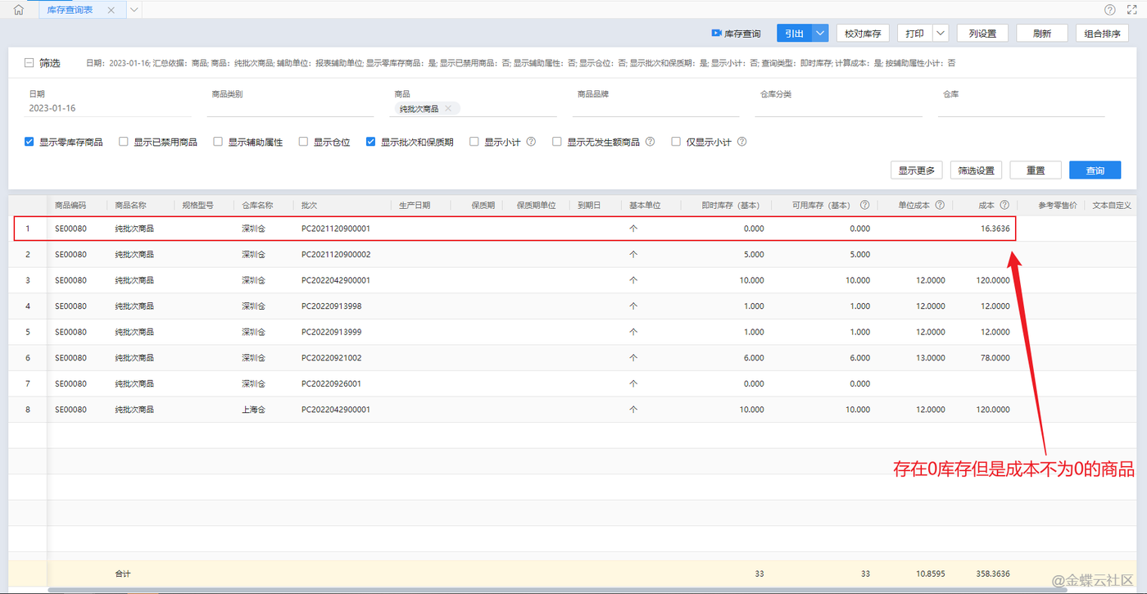This screenshot has height=594, width=1147.
Task: Collapse the 筛选 filter panel
Action: [x=29, y=63]
